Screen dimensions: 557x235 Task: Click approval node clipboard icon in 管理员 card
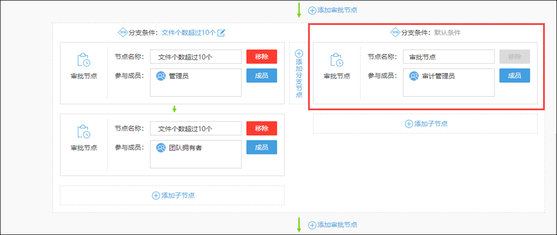84,60
